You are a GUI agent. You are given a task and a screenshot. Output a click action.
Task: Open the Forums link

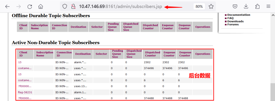pyautogui.click(x=233, y=24)
